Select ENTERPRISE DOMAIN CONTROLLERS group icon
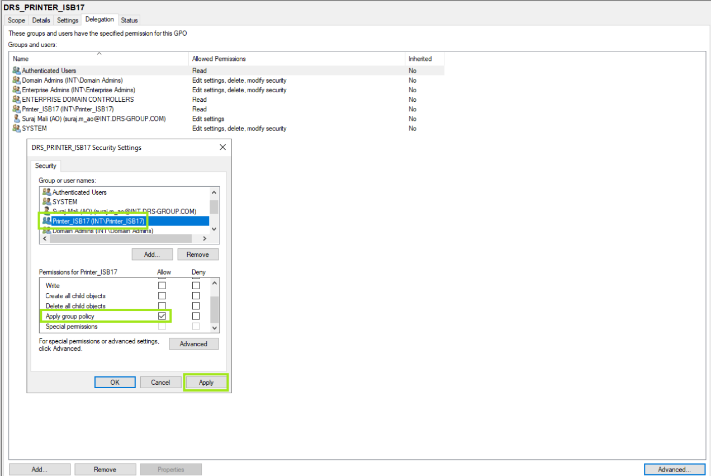This screenshot has width=711, height=476. 16,99
